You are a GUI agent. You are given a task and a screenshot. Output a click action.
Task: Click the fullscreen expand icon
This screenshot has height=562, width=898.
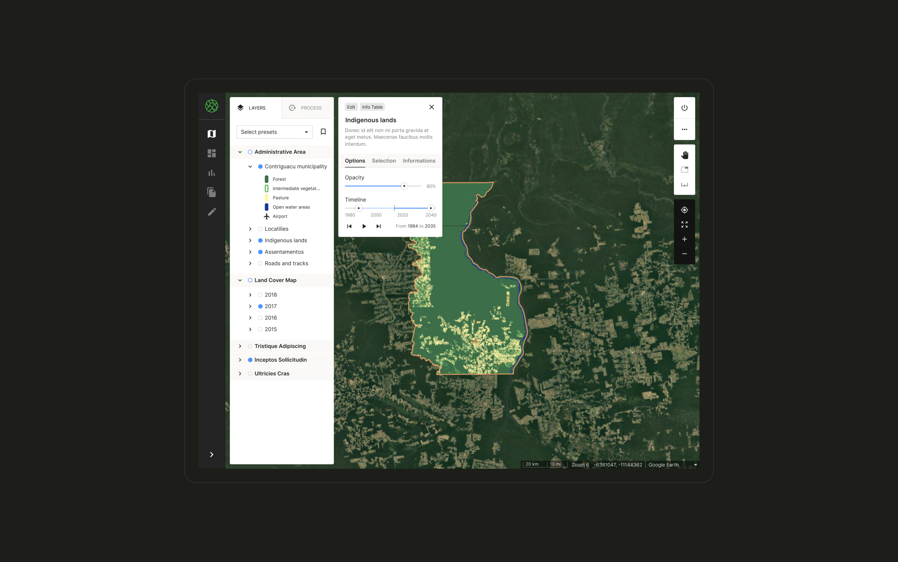[685, 224]
